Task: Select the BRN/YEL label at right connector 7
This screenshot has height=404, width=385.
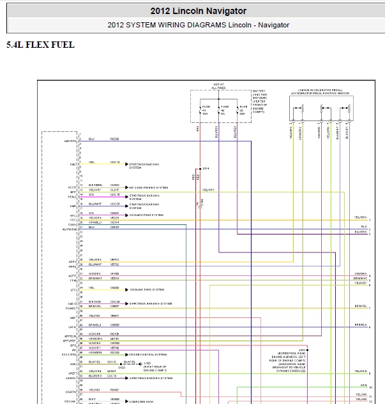Action: (361, 306)
